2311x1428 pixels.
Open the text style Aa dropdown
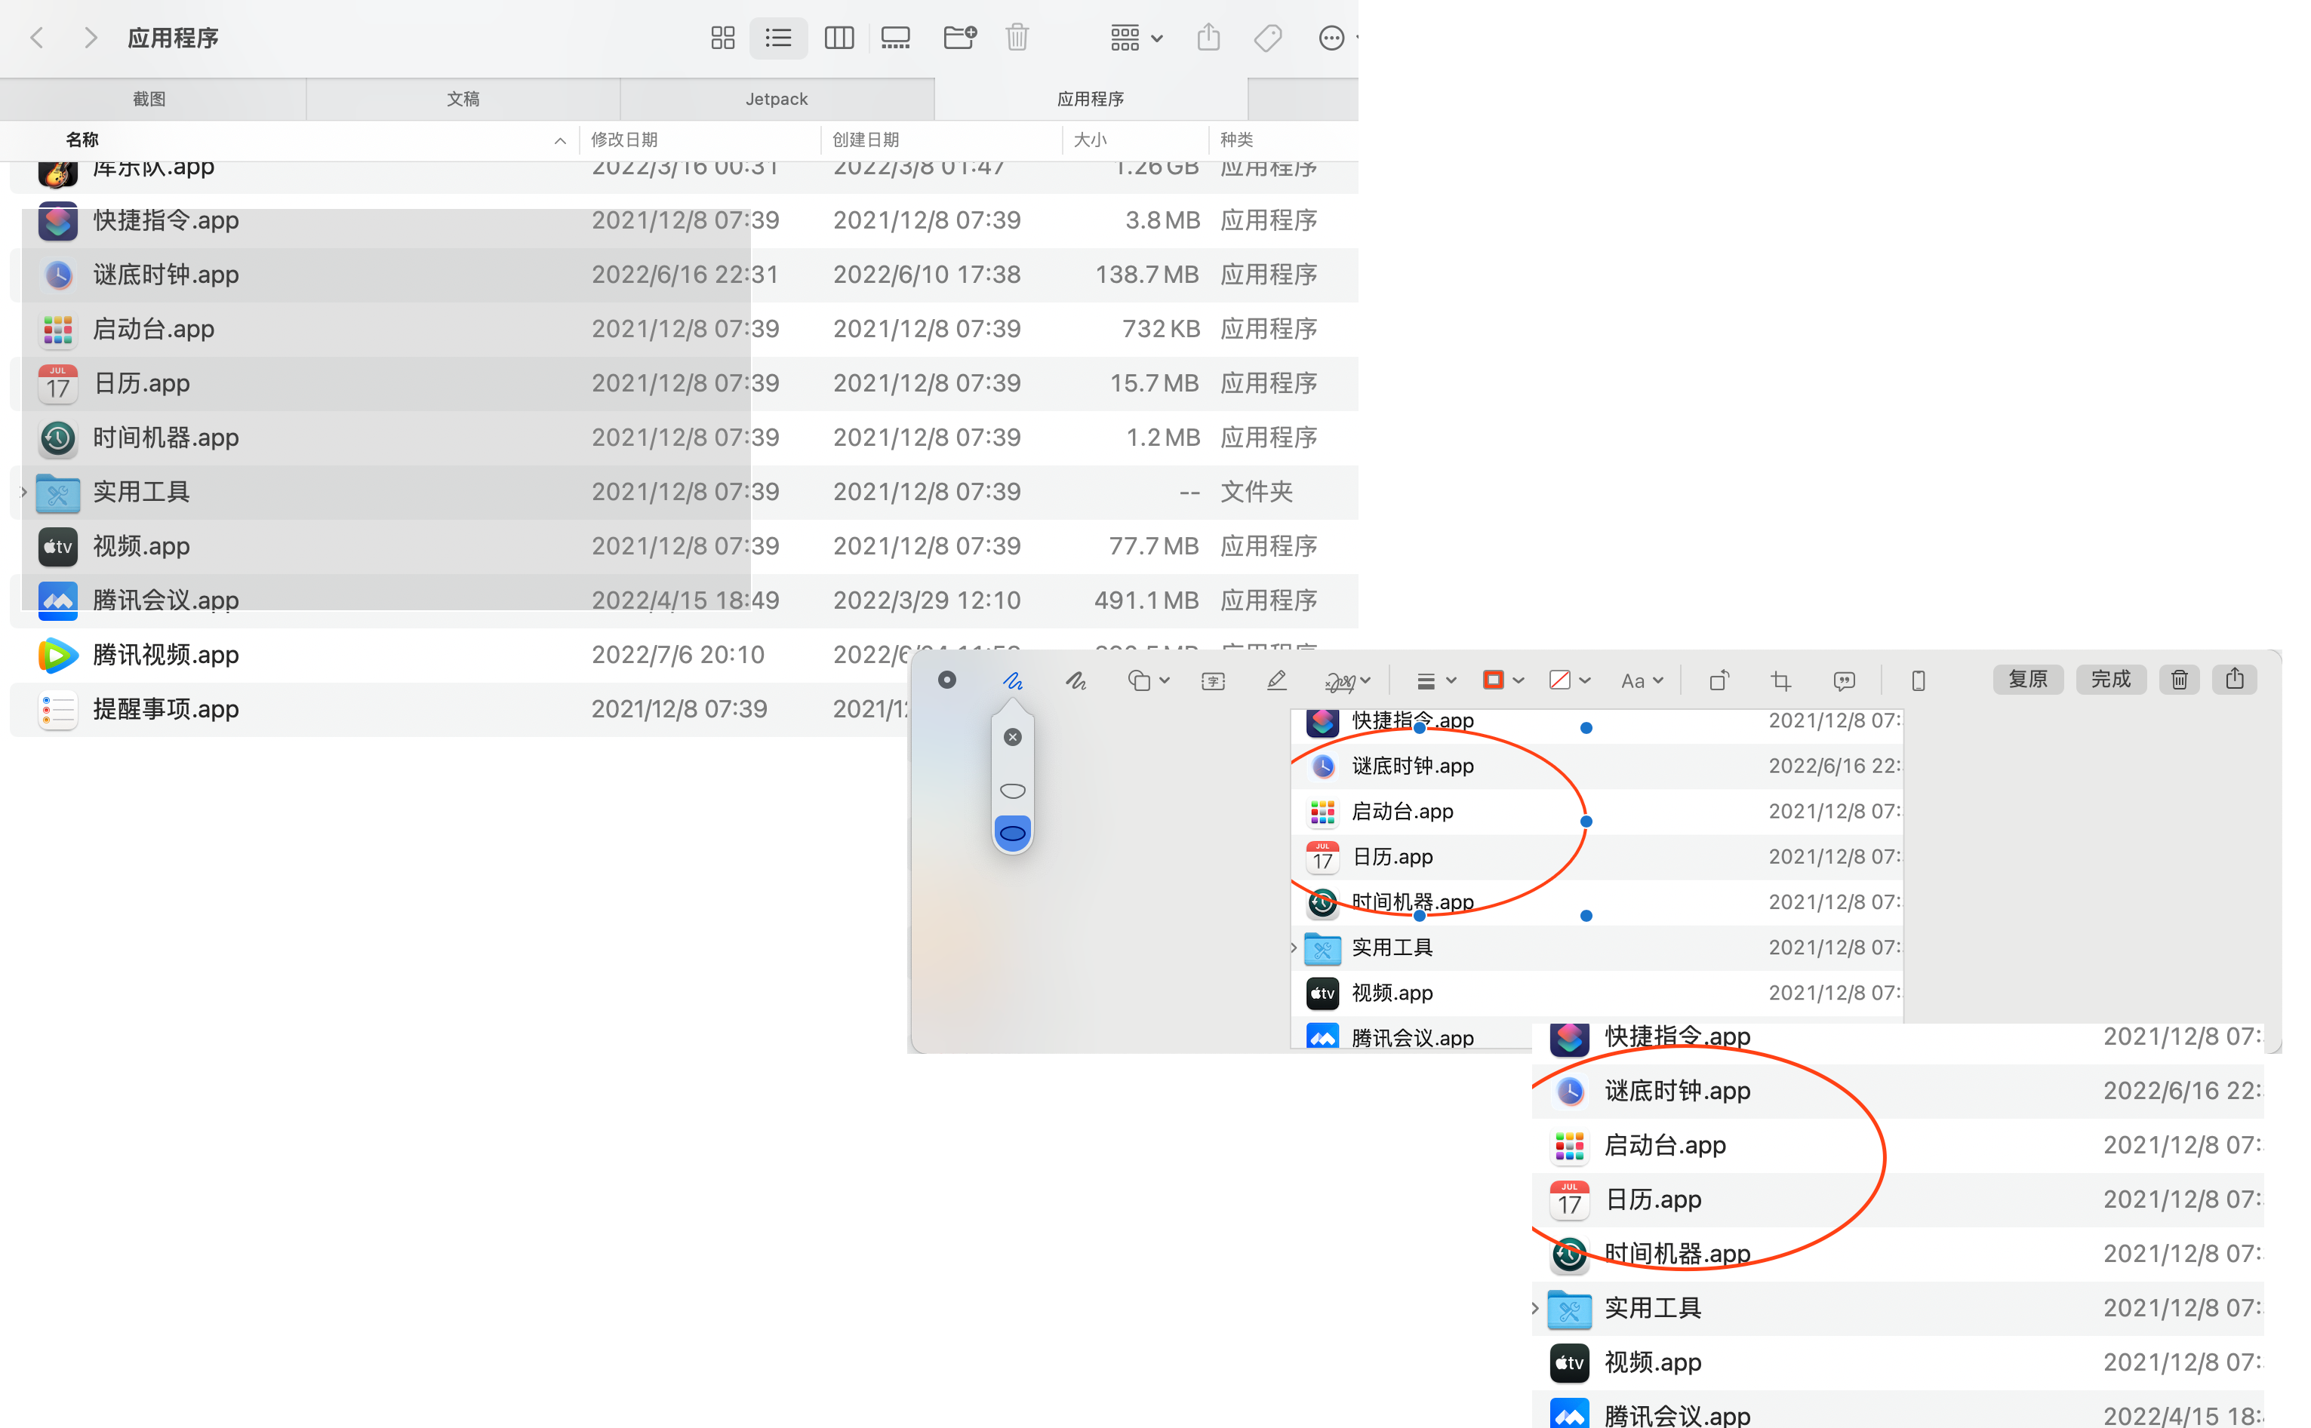coord(1641,680)
